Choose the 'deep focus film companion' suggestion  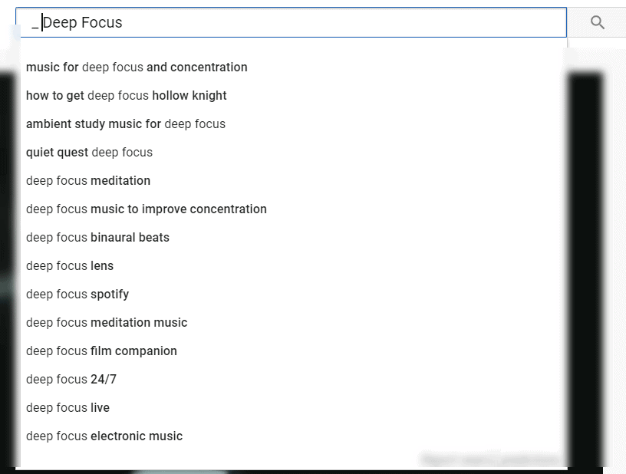(101, 351)
